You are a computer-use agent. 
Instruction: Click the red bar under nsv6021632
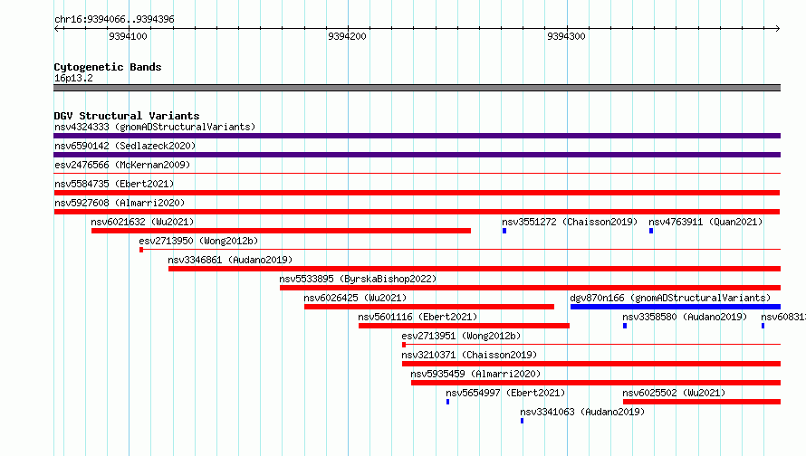click(281, 231)
